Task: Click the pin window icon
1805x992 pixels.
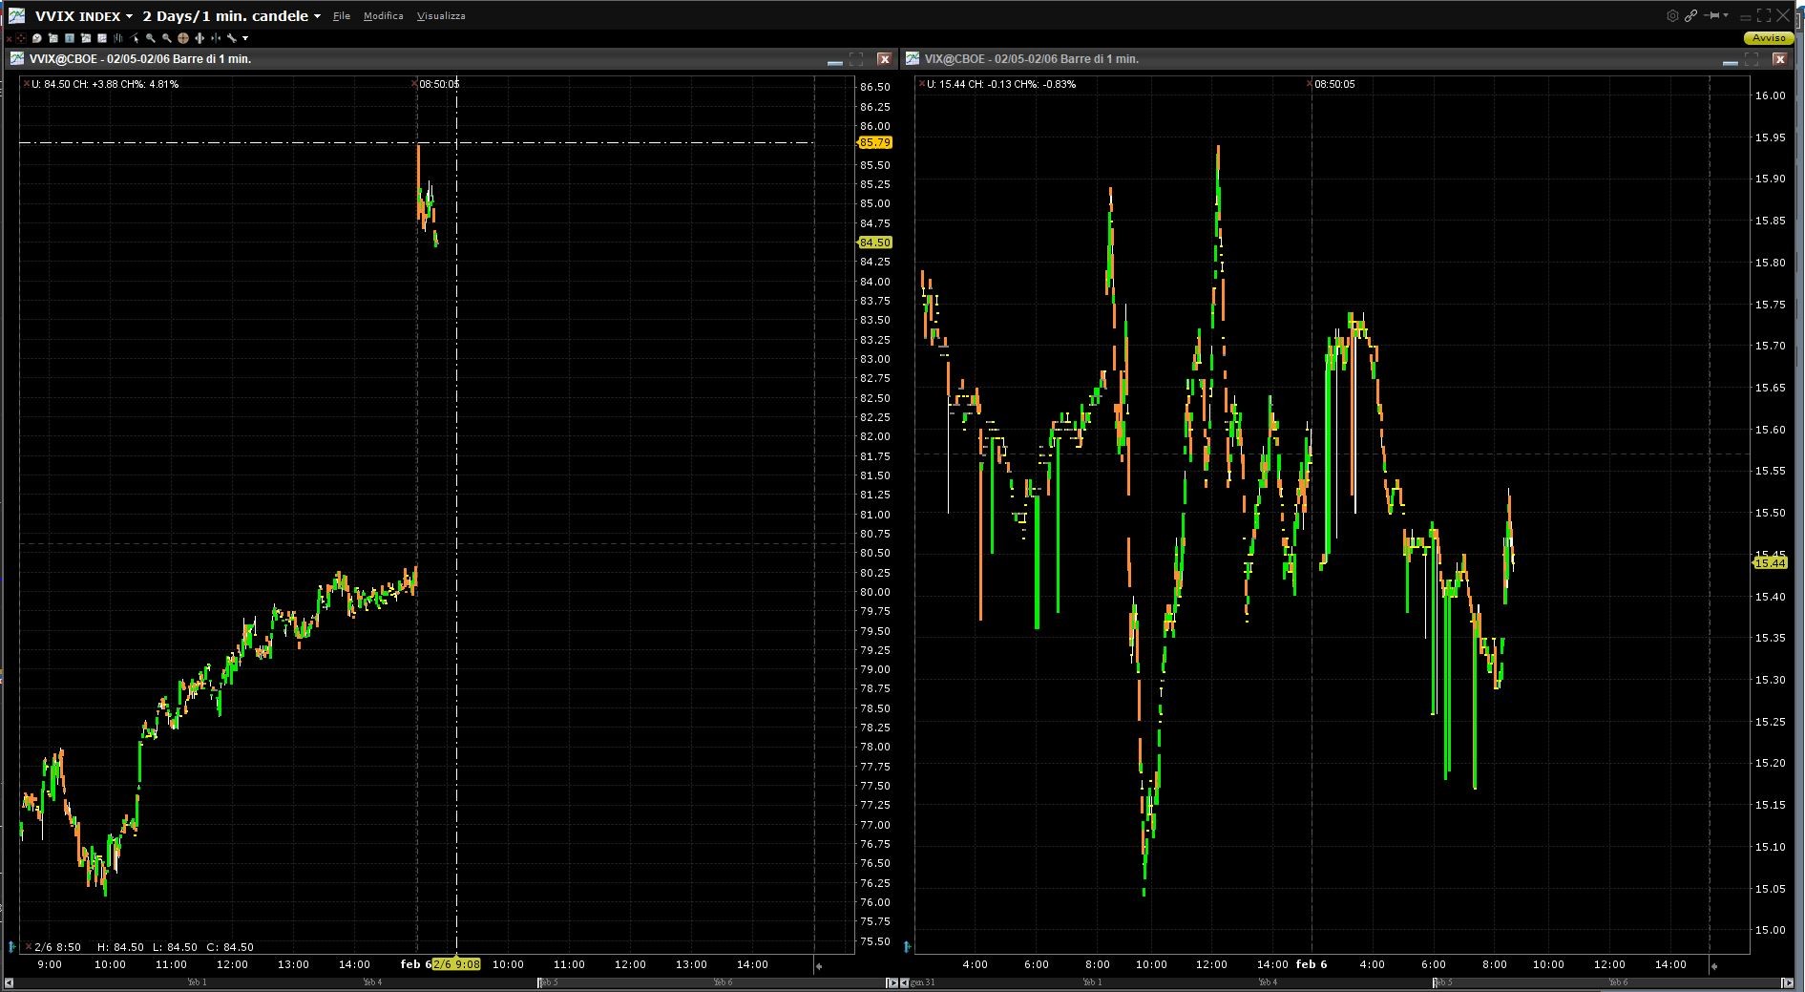Action: pyautogui.click(x=1713, y=15)
